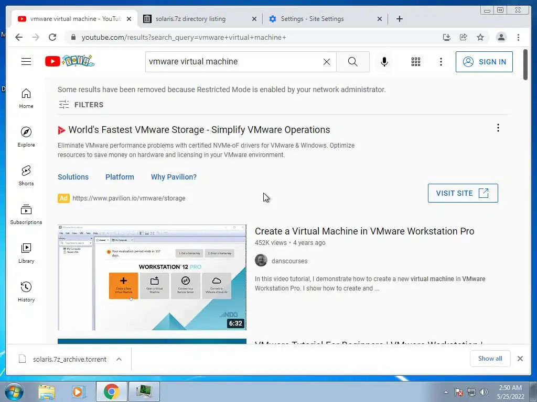The width and height of the screenshot is (537, 402).
Task: Open the monitor app on the taskbar
Action: 144,392
